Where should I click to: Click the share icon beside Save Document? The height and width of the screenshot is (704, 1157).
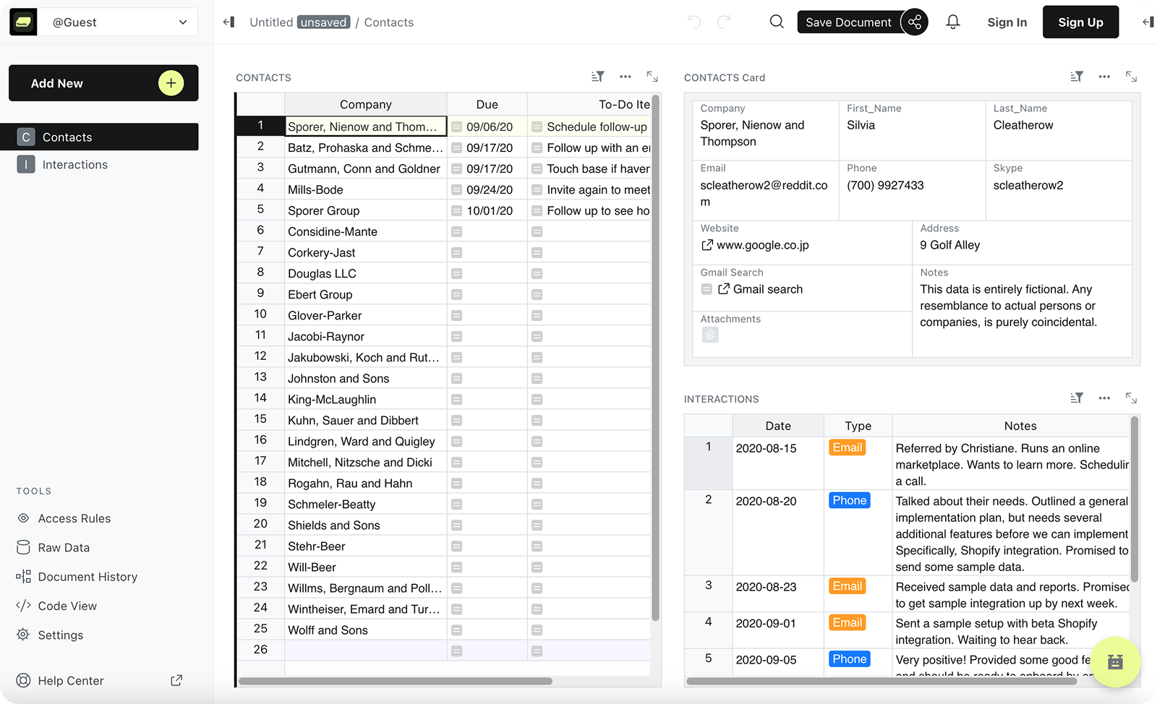point(915,22)
